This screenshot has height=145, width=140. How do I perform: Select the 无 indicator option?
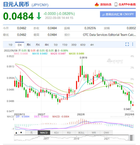click(32, 133)
